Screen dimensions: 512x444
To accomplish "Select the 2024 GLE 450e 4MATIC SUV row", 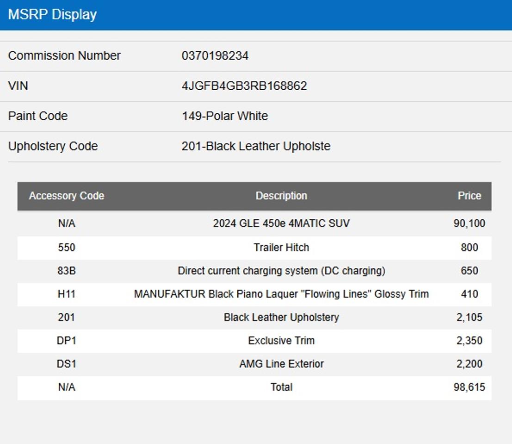I will 281,224.
